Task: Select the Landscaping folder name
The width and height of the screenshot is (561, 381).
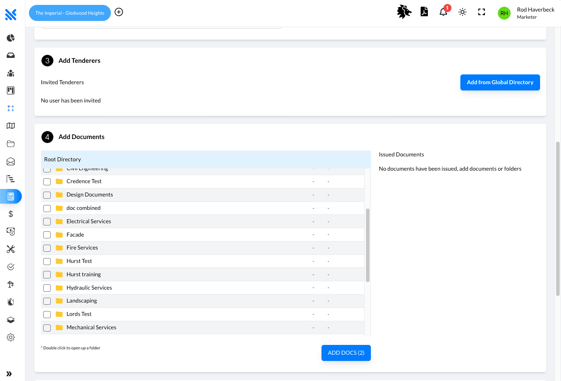Action: [x=81, y=301]
